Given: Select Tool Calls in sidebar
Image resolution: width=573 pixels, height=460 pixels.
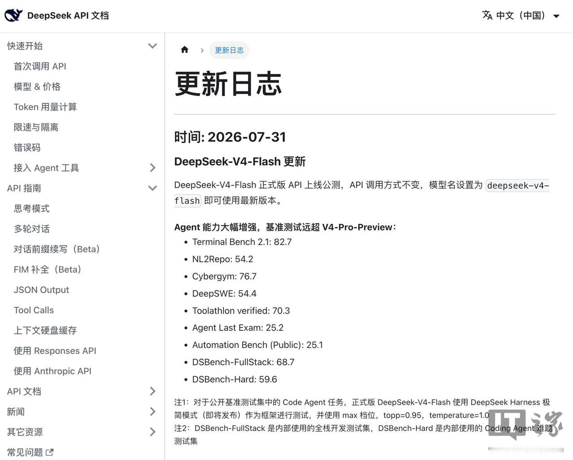Looking at the screenshot, I should coord(34,310).
